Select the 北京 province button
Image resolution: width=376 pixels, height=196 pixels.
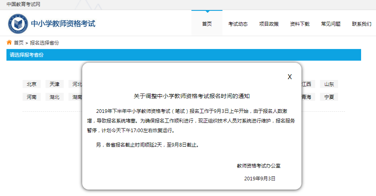click(32, 84)
